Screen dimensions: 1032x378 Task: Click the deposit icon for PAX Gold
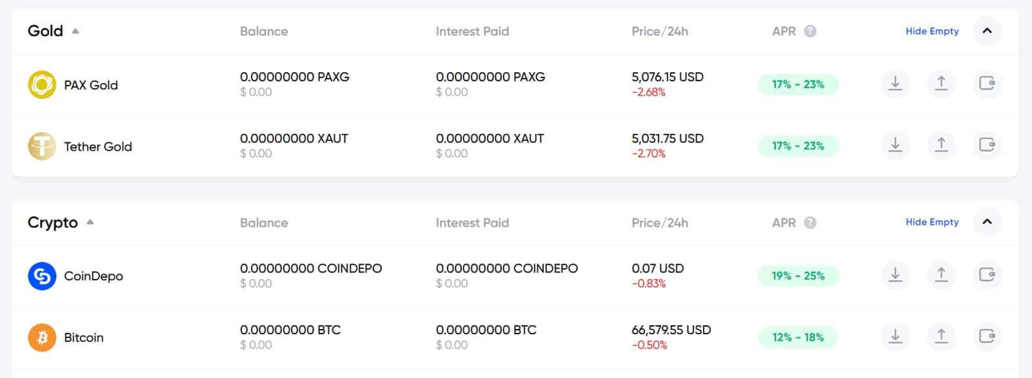(x=895, y=84)
